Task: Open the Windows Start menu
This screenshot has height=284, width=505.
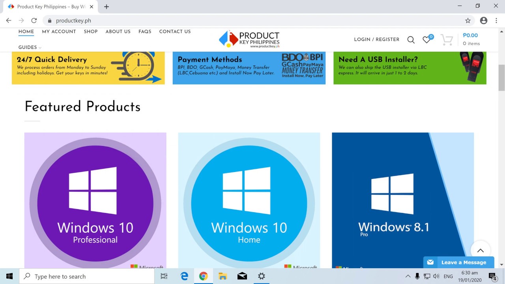Action: tap(9, 276)
